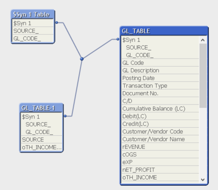The width and height of the screenshot is (218, 190).
Task: Select GL Description field
Action: pyautogui.click(x=160, y=70)
